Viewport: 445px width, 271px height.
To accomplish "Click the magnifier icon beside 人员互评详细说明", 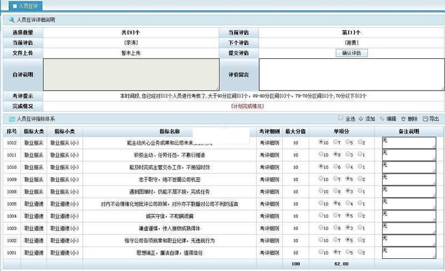I will 12,20.
